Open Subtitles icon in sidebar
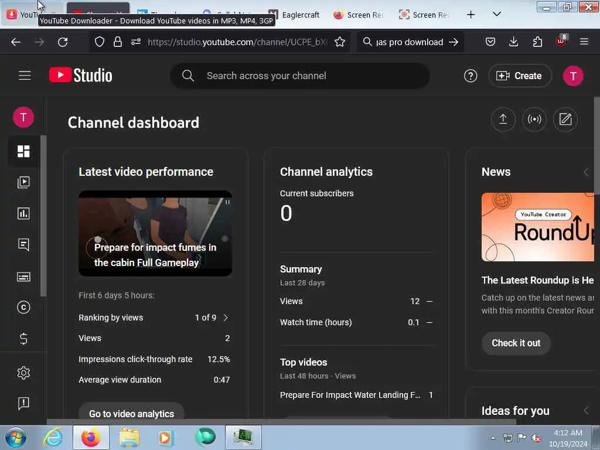 pyautogui.click(x=23, y=277)
